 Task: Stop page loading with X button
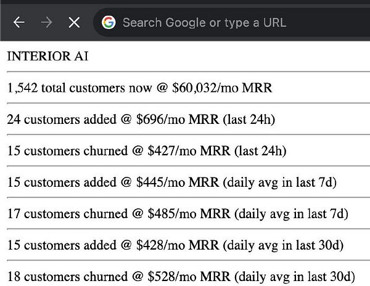tap(74, 22)
